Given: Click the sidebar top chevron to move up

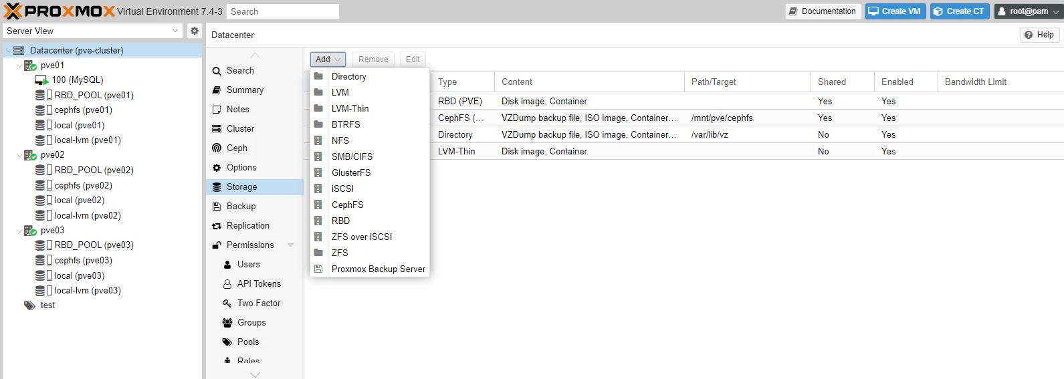Looking at the screenshot, I should tap(255, 55).
